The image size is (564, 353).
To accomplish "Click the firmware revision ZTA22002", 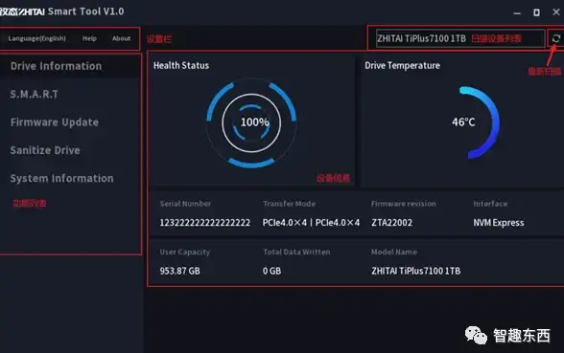I will 391,223.
